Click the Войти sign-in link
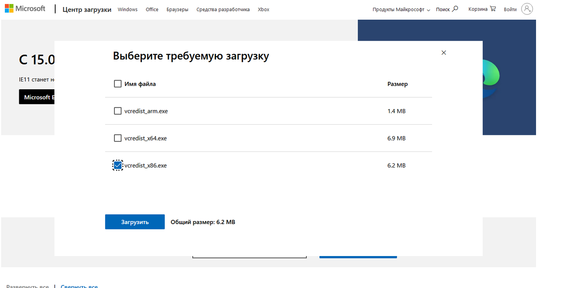The width and height of the screenshot is (561, 288). (510, 9)
